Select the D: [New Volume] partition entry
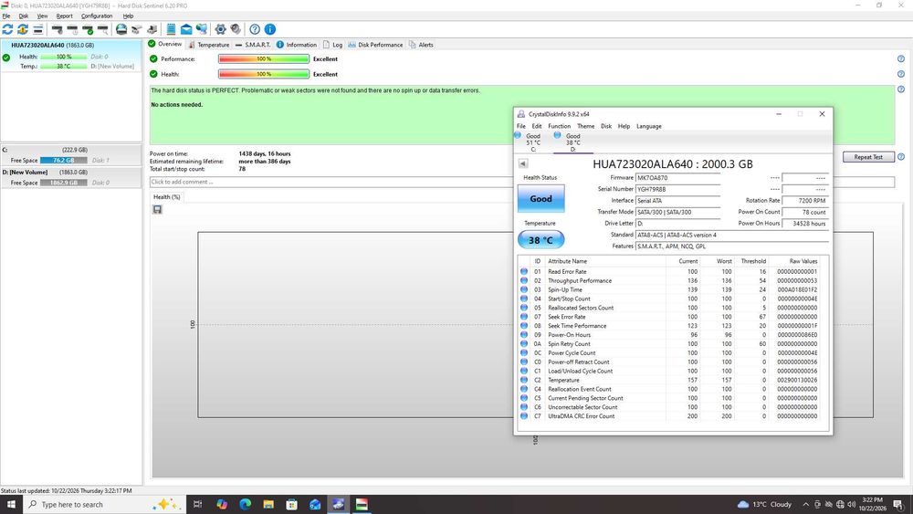 point(70,177)
